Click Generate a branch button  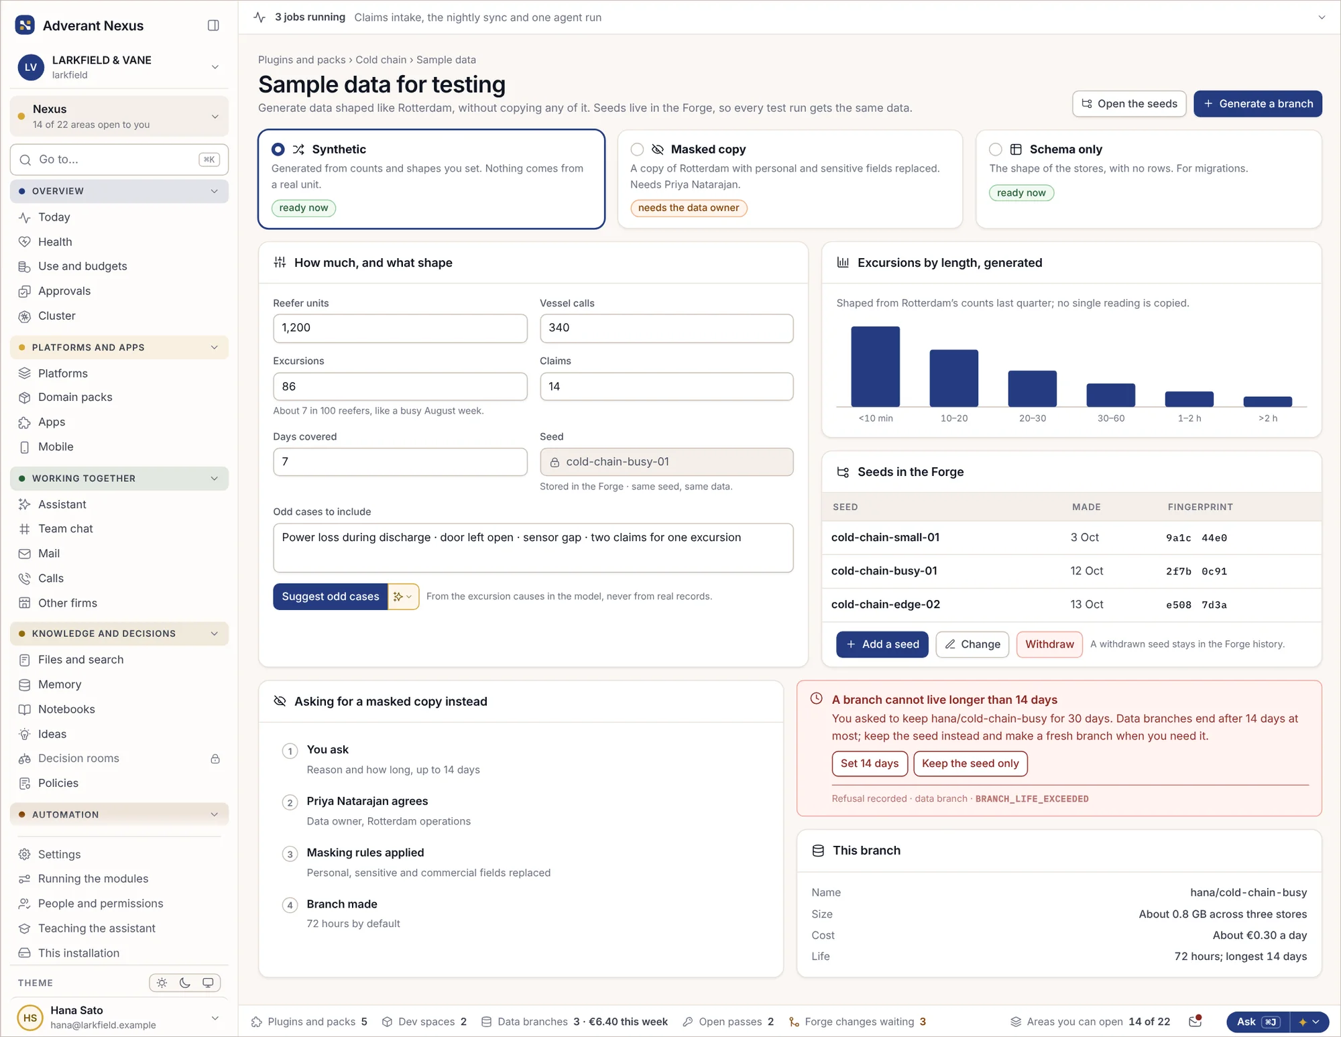point(1258,104)
